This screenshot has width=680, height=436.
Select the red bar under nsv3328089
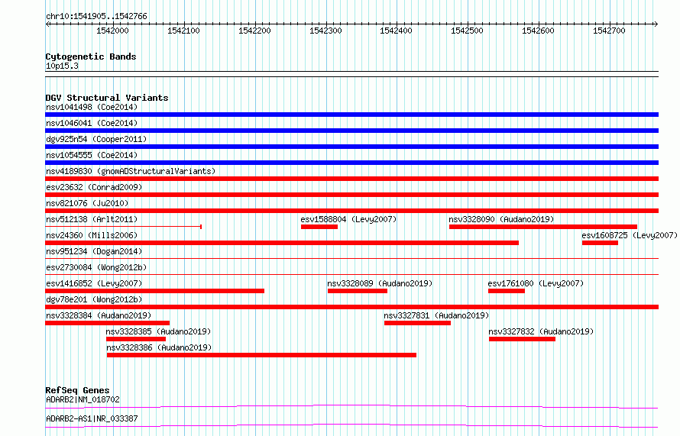358,291
